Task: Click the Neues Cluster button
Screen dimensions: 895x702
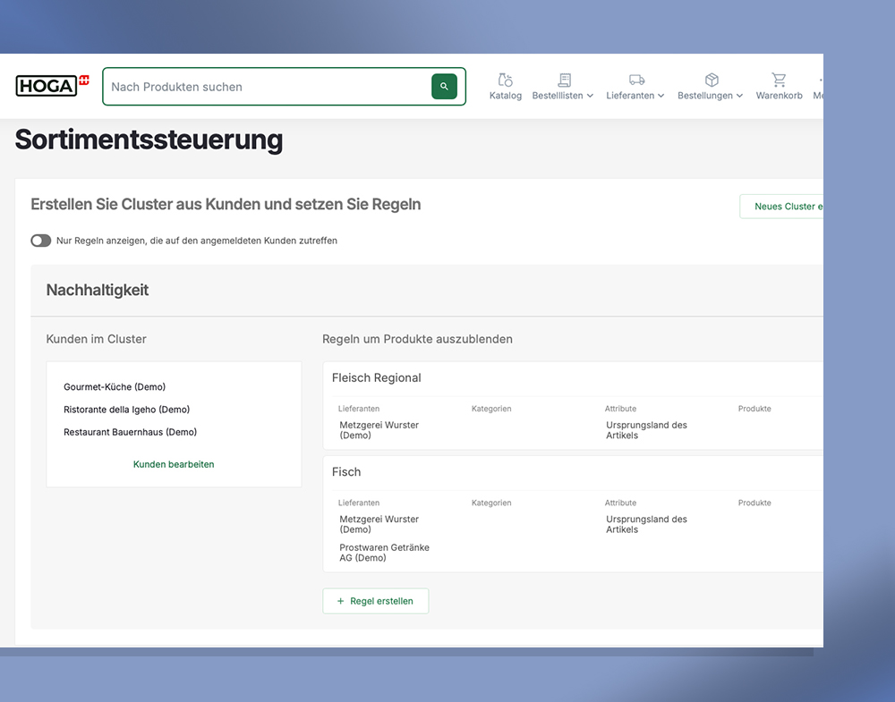Action: (783, 207)
